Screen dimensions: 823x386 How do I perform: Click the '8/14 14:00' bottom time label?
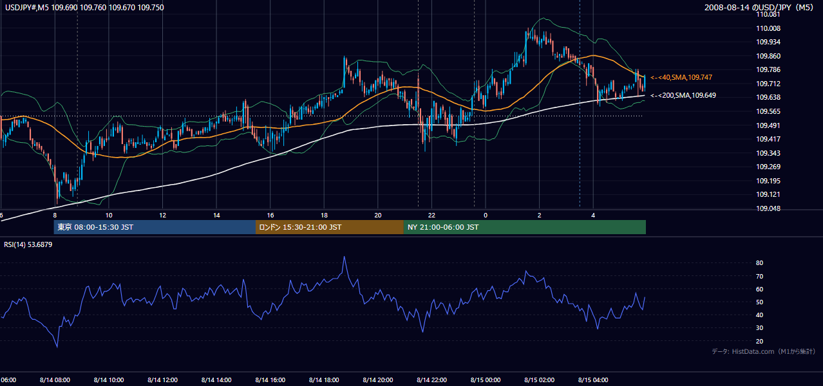(x=216, y=380)
